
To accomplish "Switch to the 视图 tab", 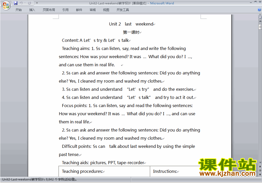I will coord(106,10).
